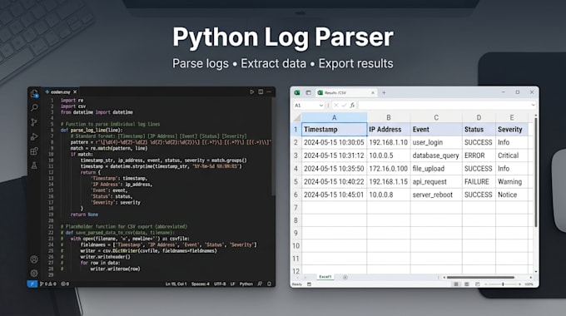Click the spreadsheet vertical scrollbar
The width and height of the screenshot is (566, 316).
pos(536,173)
